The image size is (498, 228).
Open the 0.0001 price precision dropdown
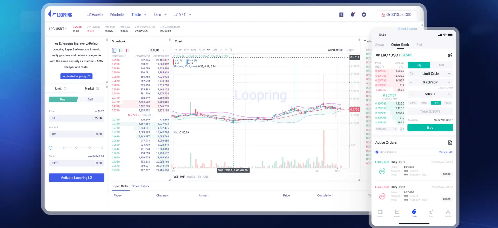point(157,50)
